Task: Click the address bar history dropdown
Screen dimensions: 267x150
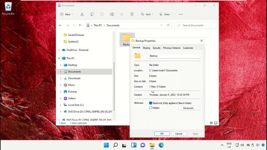Action: pos(161,25)
